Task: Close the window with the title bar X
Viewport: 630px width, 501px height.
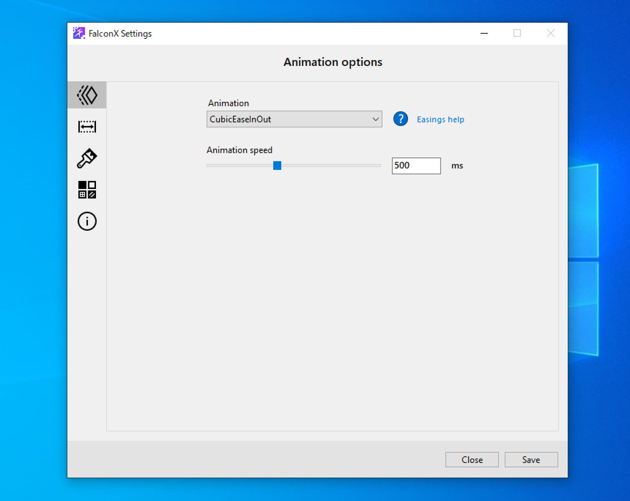Action: coord(551,33)
